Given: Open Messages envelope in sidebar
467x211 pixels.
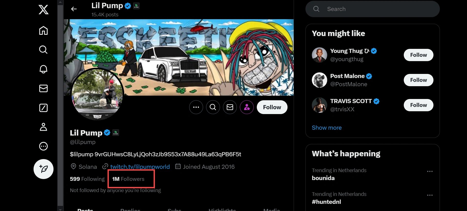Looking at the screenshot, I should [43, 88].
